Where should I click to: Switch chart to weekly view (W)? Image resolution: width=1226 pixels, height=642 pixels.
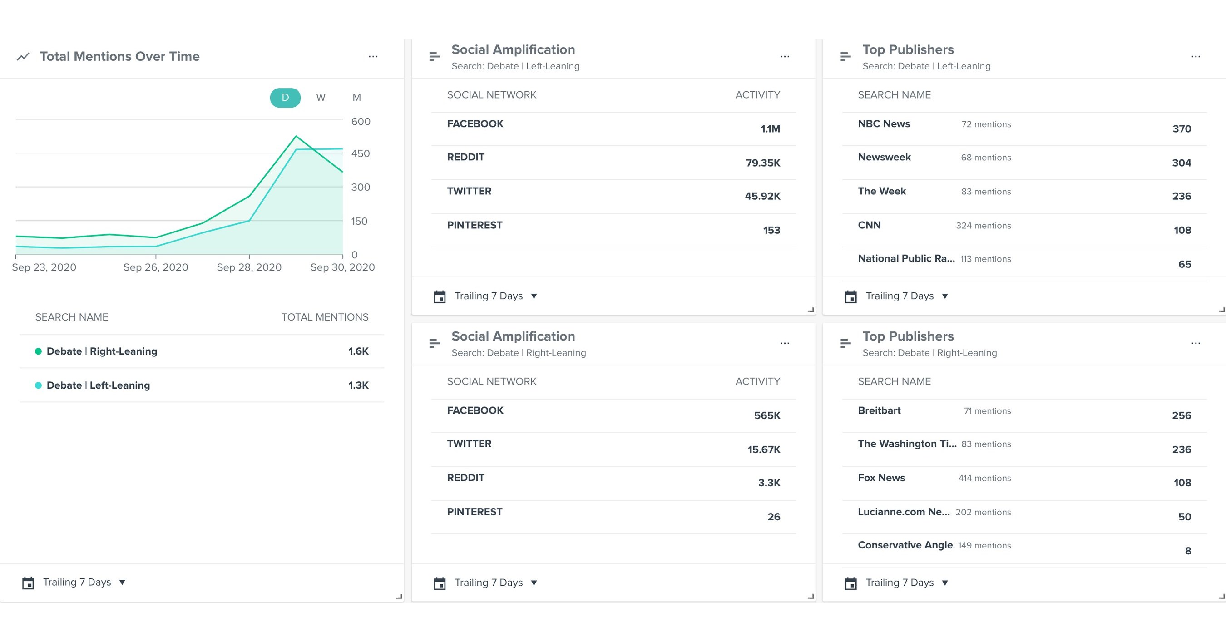click(320, 98)
